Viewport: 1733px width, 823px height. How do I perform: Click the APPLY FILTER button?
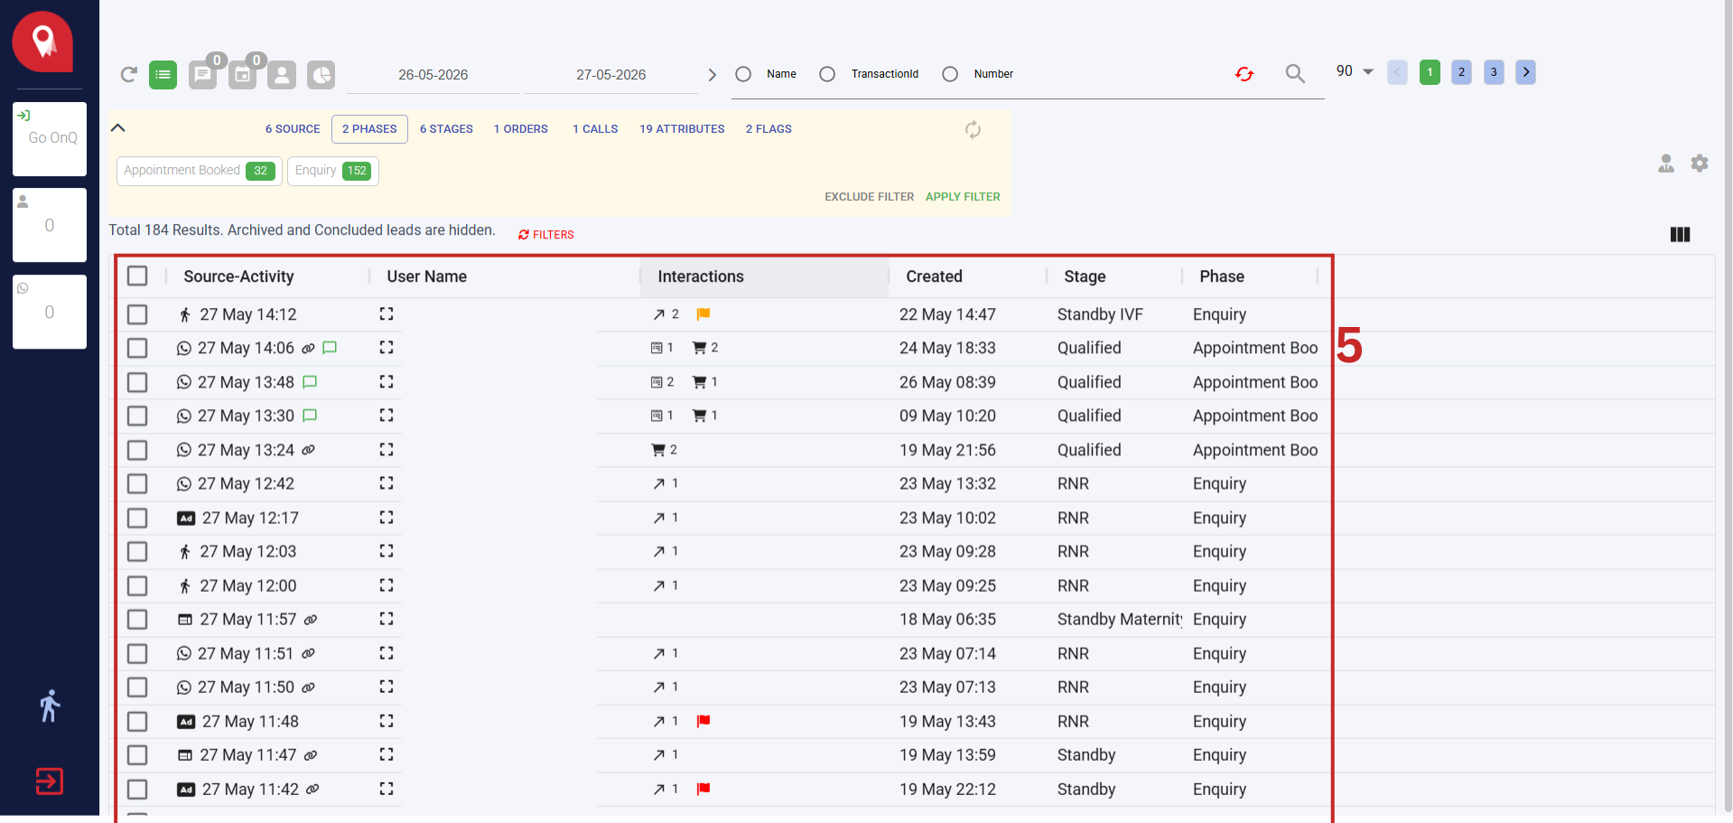963,197
